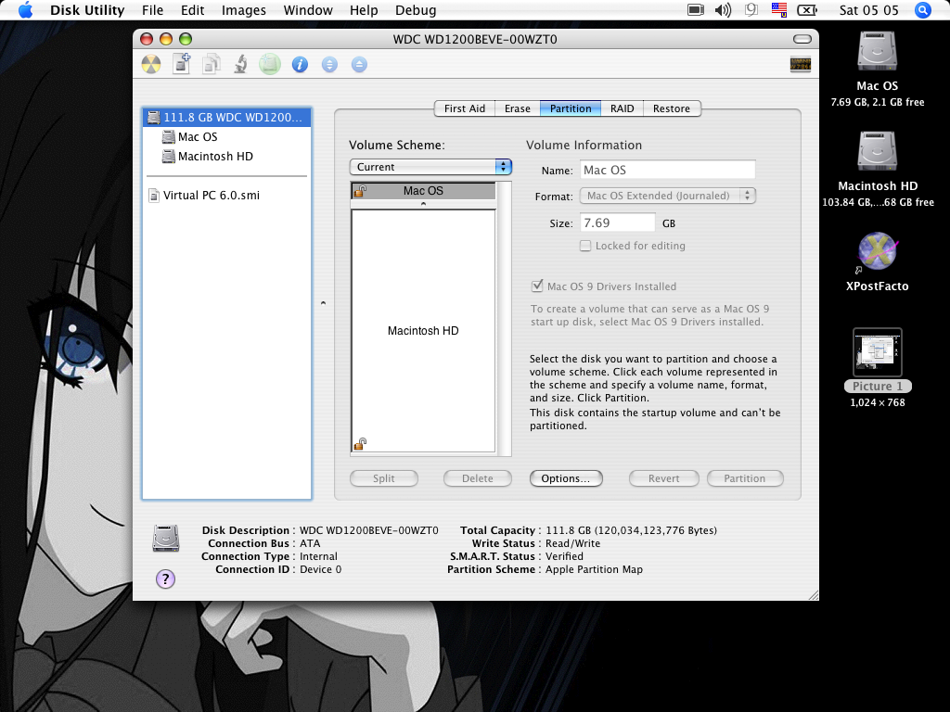
Task: Switch to the Erase tab
Action: [518, 108]
